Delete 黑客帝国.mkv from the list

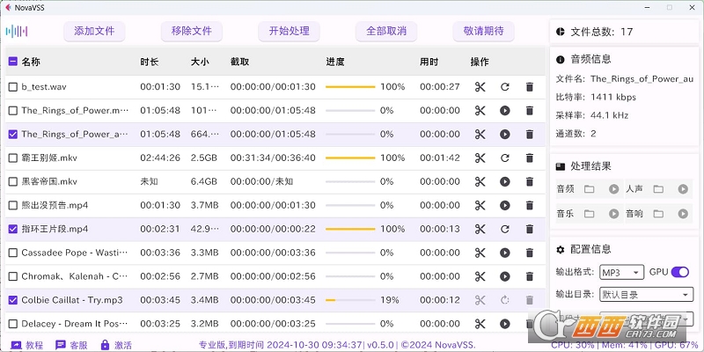point(530,182)
